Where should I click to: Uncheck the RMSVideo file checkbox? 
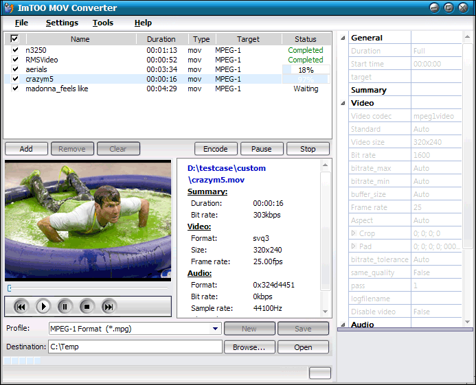pyautogui.click(x=15, y=60)
